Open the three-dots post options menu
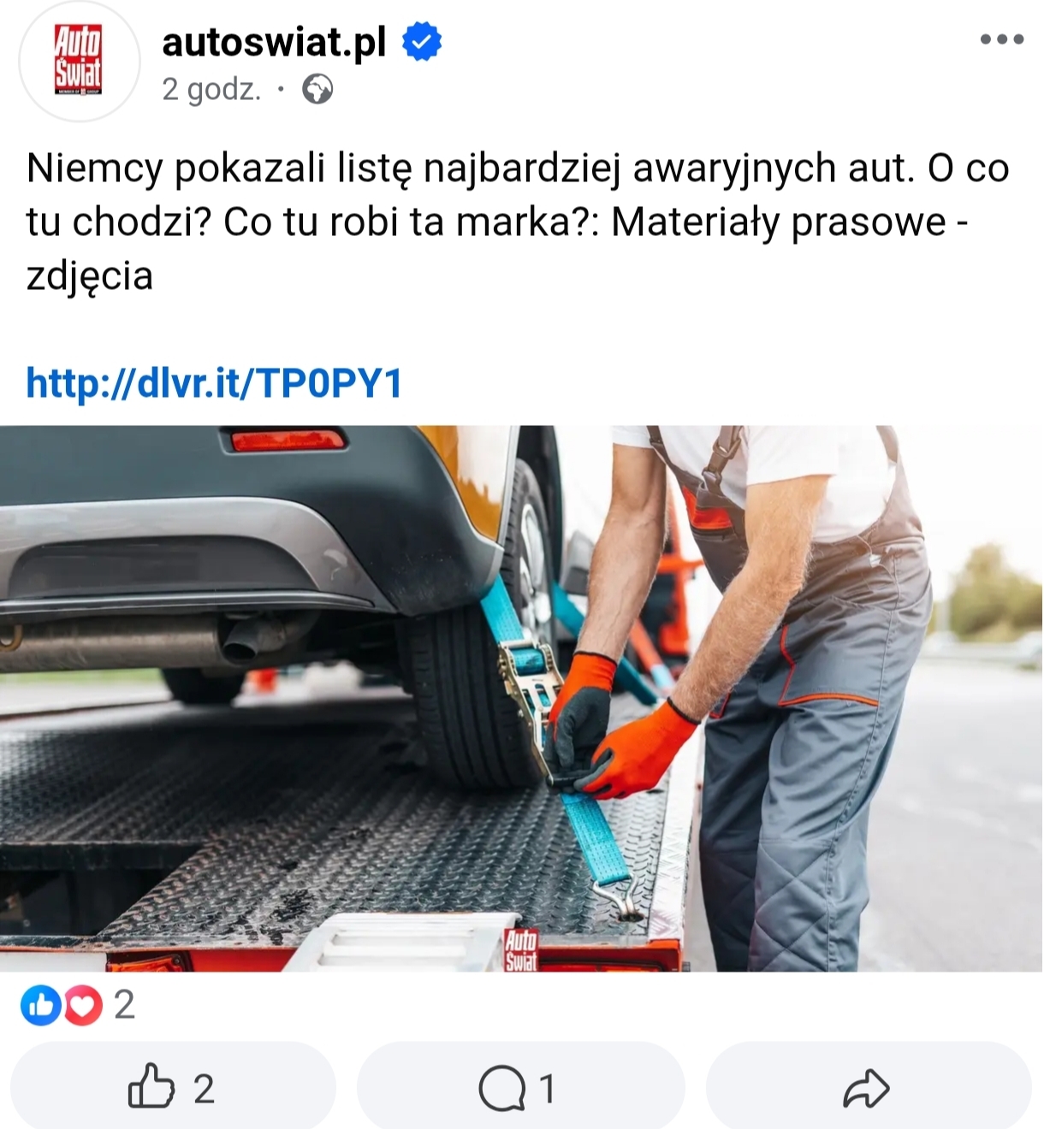Screen dimensions: 1044x1129 tap(1002, 38)
